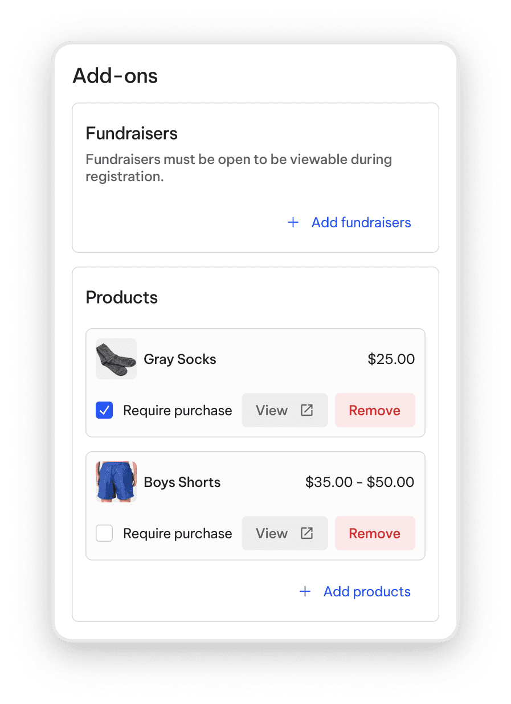Click the $35.00 - $50.00 price text
Screen dimensions: 511x704
pyautogui.click(x=360, y=482)
